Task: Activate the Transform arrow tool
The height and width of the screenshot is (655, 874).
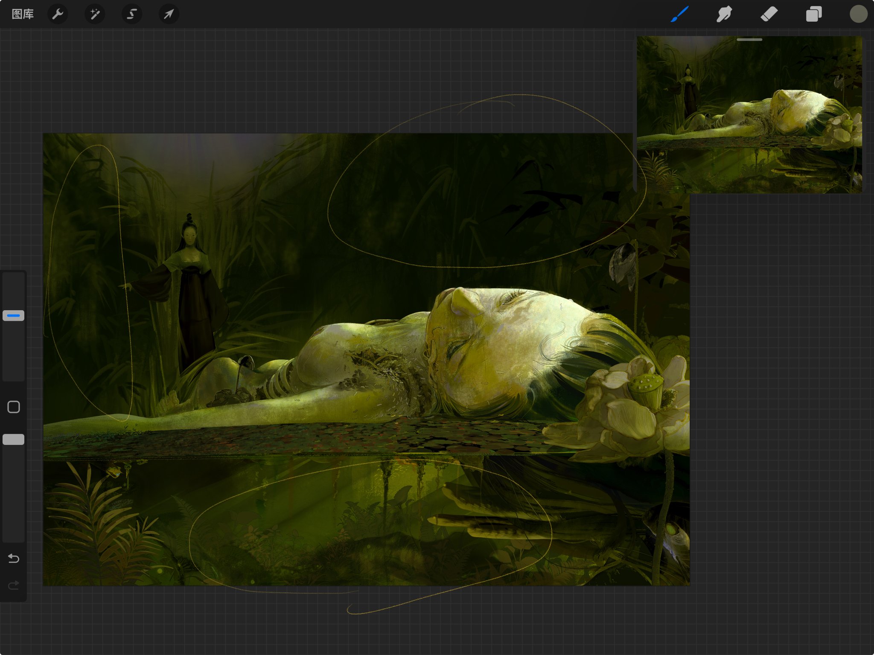Action: tap(169, 14)
